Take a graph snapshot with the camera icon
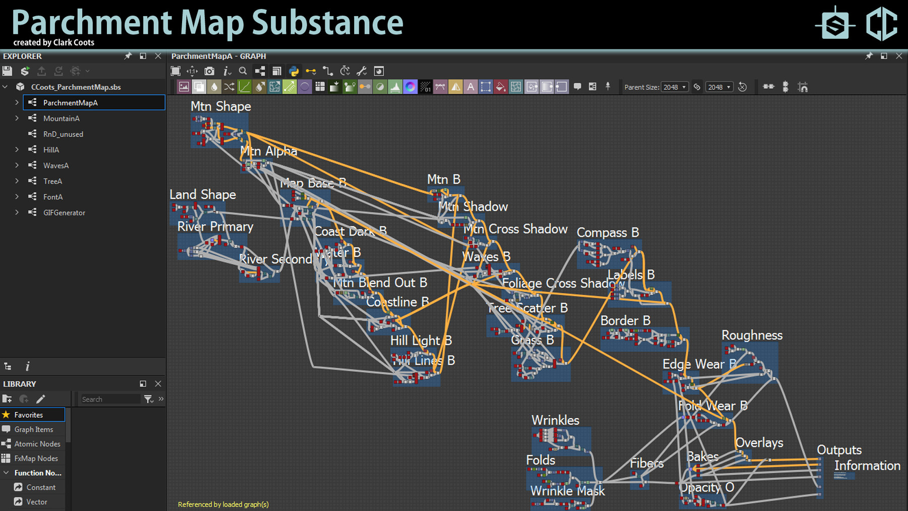 (x=209, y=71)
